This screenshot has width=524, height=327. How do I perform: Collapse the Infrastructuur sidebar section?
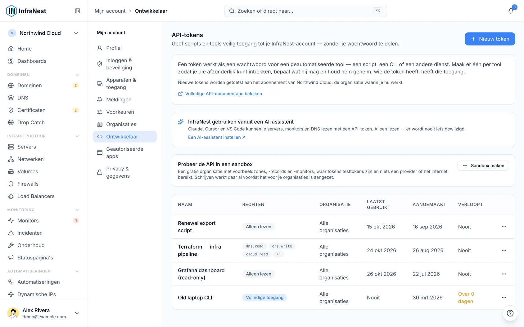pyautogui.click(x=77, y=136)
